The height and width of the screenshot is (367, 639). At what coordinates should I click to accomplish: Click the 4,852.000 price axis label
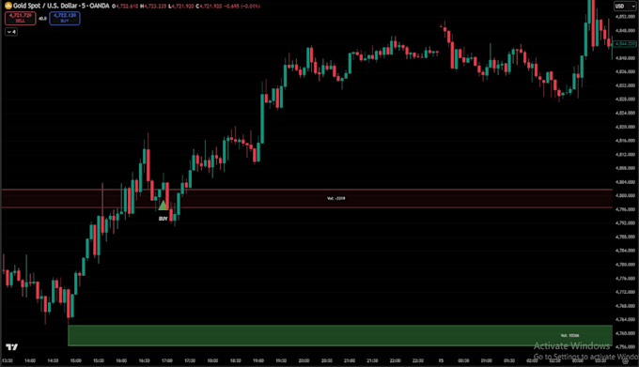coord(625,17)
